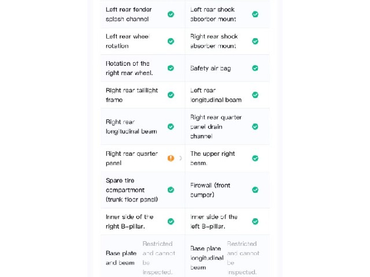Screen dimensions: 370x277
Task: Click green check for Right rear taillight frame
Action: pyautogui.click(x=171, y=95)
